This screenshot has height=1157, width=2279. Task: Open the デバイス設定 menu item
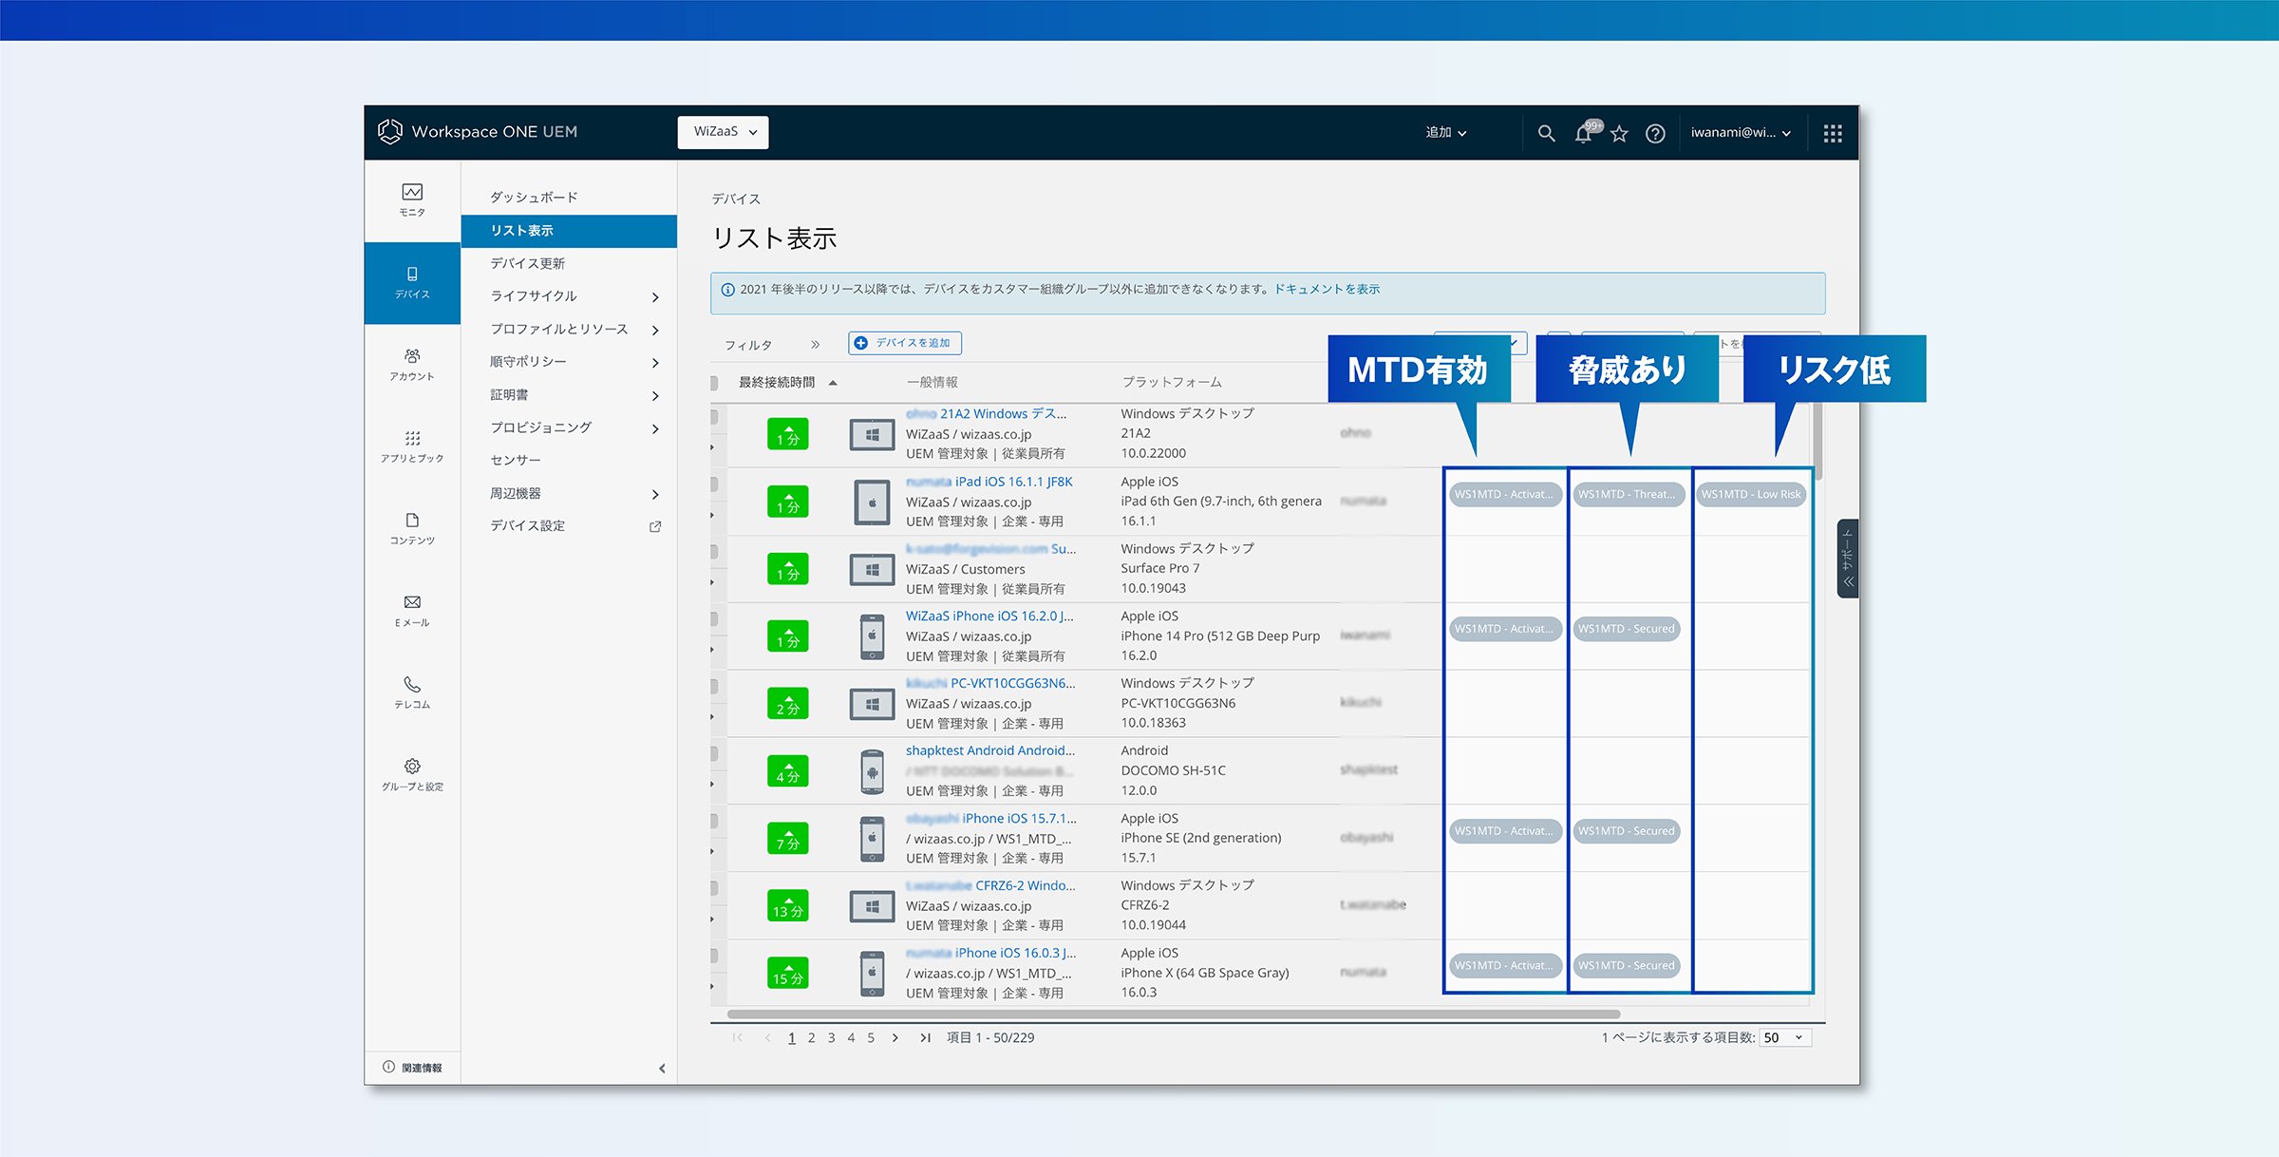[x=527, y=526]
